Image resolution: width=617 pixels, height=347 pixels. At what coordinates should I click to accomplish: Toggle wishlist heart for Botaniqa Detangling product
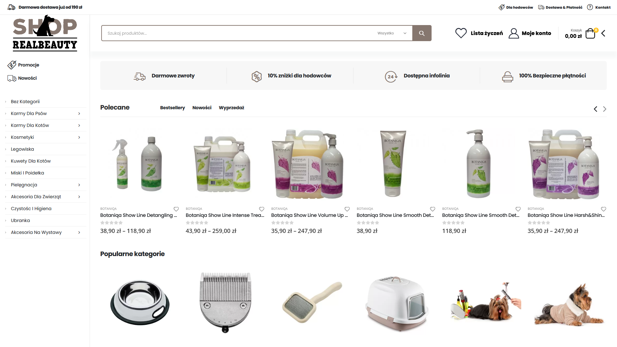point(176,209)
